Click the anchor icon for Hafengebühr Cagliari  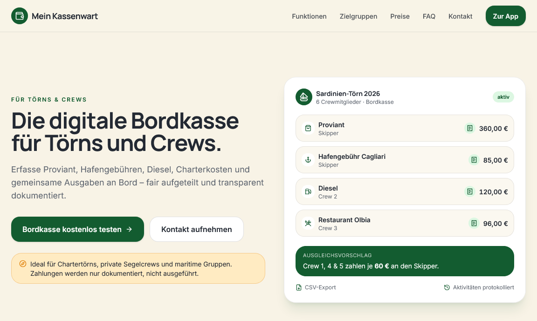coord(308,160)
